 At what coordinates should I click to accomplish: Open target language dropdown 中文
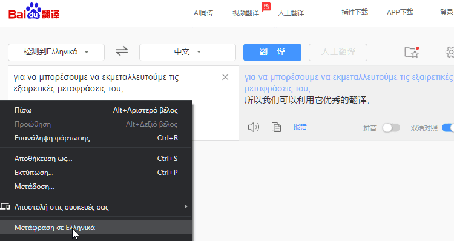pos(187,52)
